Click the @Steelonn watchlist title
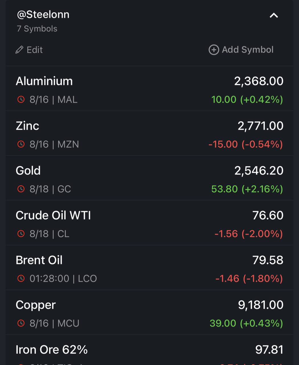This screenshot has height=365, width=299. click(x=43, y=15)
